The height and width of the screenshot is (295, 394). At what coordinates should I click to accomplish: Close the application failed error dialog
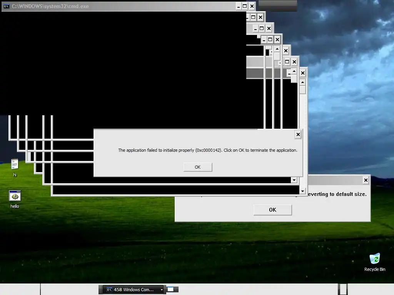tap(298, 134)
